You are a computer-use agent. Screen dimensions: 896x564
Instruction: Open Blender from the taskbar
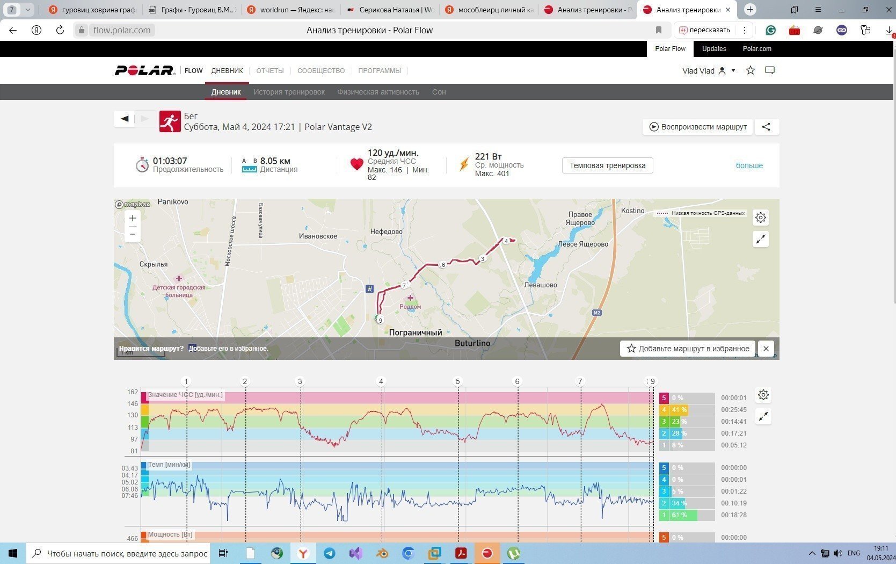[382, 553]
